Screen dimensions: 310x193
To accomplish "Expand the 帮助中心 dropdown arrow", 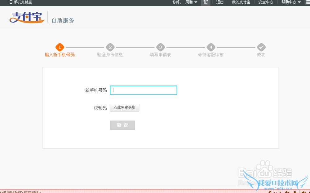I will pos(299,2).
